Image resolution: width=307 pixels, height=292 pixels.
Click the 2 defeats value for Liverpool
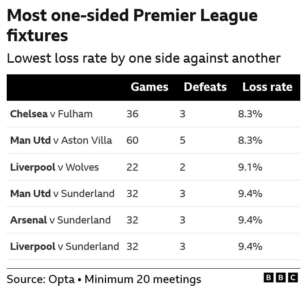[x=182, y=167]
